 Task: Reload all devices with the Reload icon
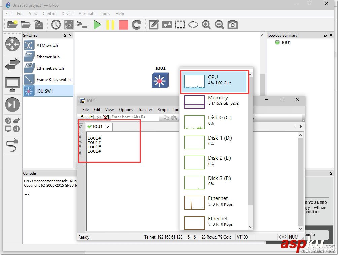coord(137,24)
